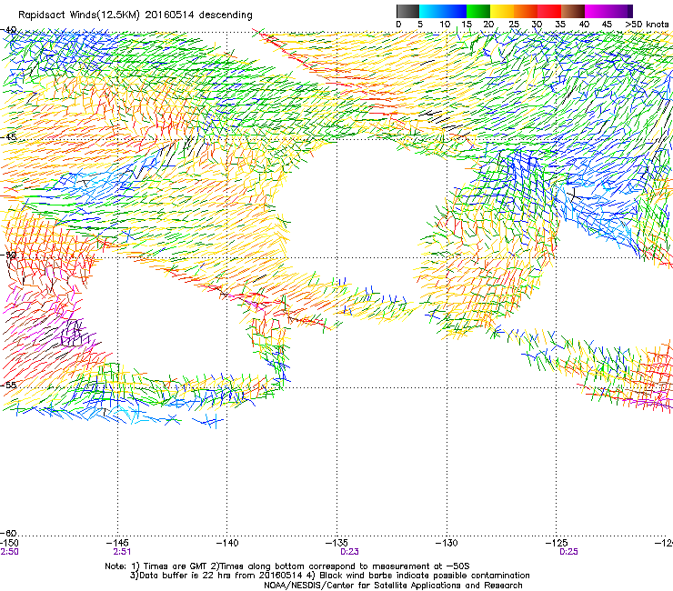Click the purple time stamp 0:23
This screenshot has height=591, width=673.
(x=349, y=552)
